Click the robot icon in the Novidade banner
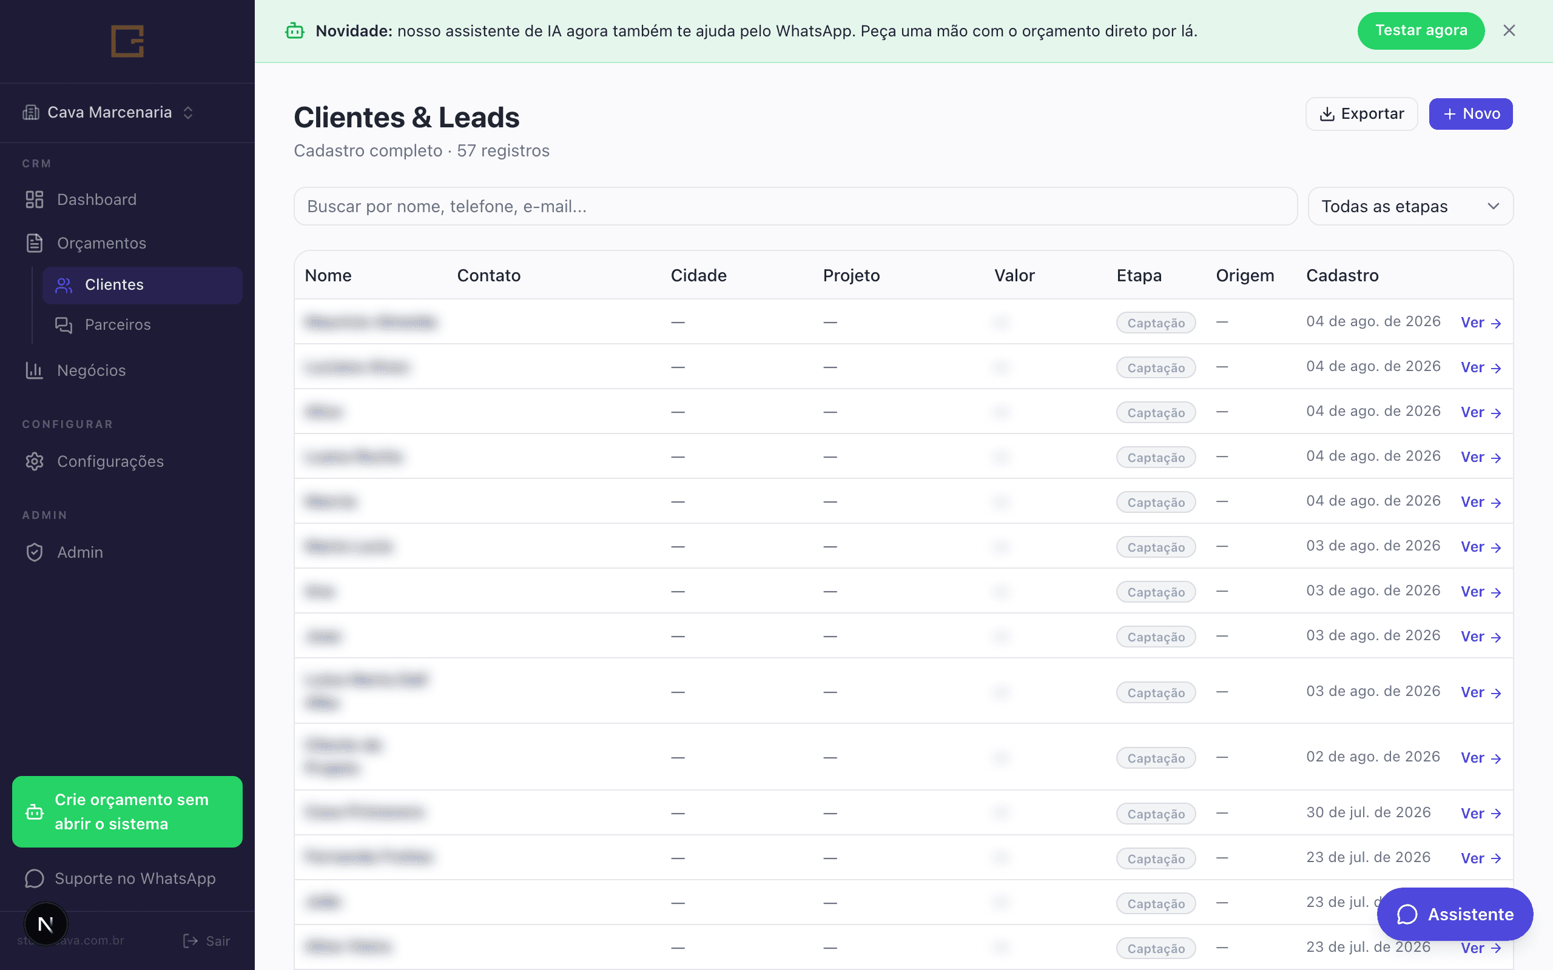Screen dimensions: 1553x970 tap(295, 31)
